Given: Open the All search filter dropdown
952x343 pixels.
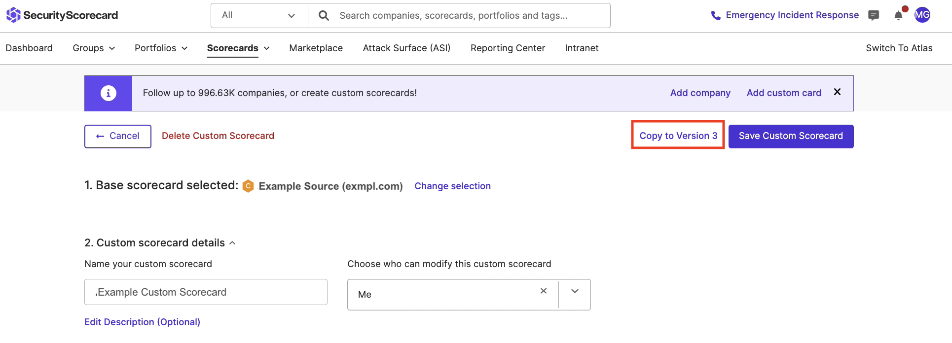Looking at the screenshot, I should [259, 16].
